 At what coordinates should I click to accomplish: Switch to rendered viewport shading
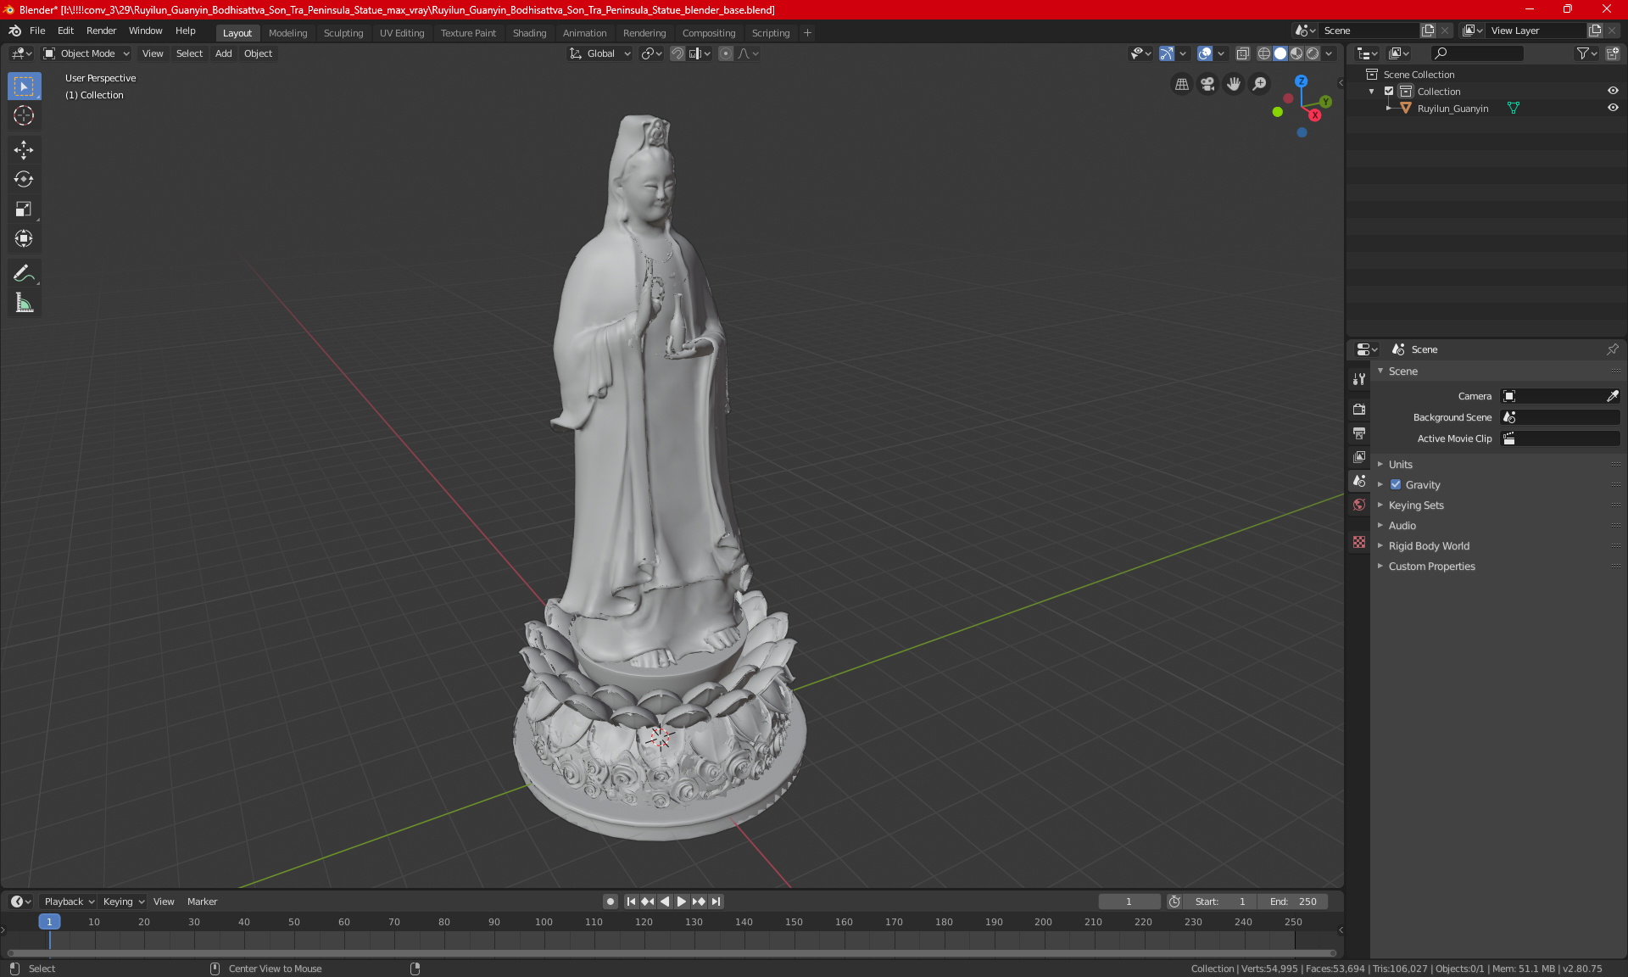tap(1313, 53)
